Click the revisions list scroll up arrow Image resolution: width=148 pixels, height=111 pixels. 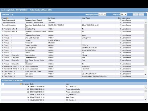tap(146, 88)
